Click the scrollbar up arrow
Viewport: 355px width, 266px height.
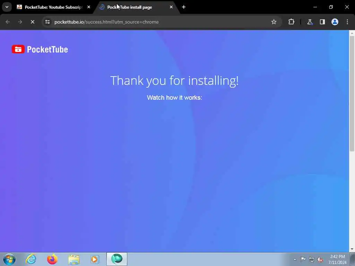pos(352,33)
